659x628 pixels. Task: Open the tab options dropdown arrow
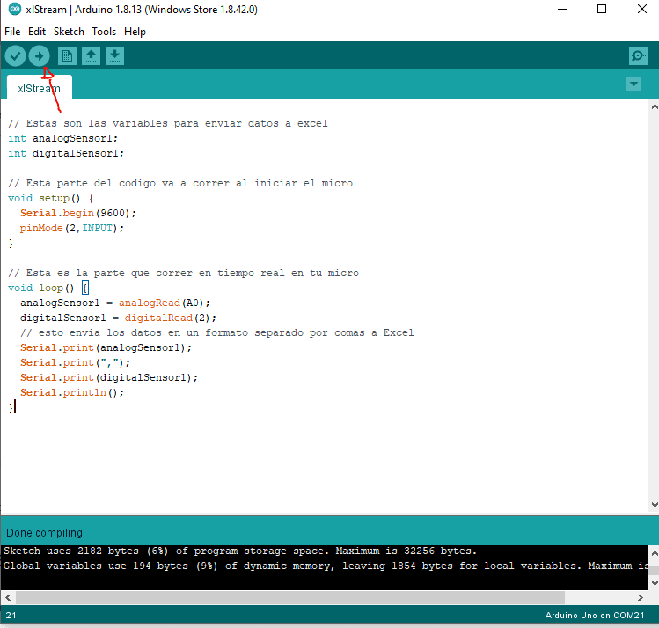[x=633, y=84]
